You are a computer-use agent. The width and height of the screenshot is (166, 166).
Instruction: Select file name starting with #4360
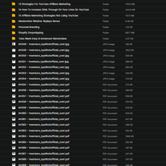44,113
